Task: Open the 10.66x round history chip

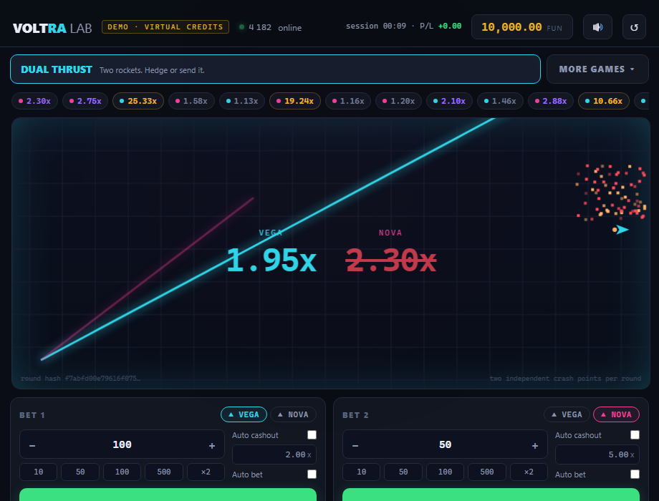Action: click(604, 101)
